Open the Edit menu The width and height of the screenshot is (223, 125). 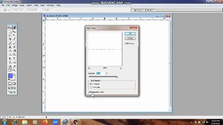point(8,5)
